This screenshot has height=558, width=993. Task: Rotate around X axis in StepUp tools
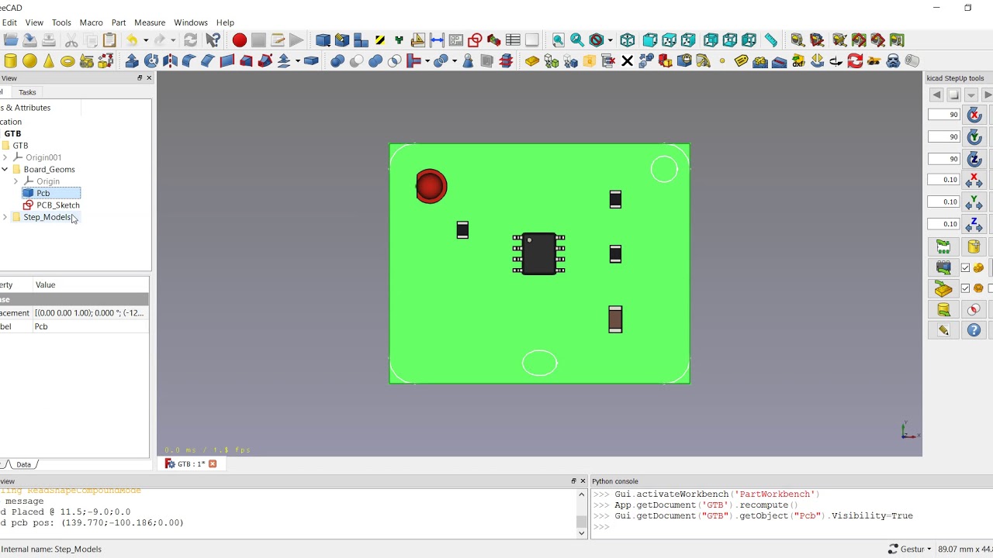point(974,115)
